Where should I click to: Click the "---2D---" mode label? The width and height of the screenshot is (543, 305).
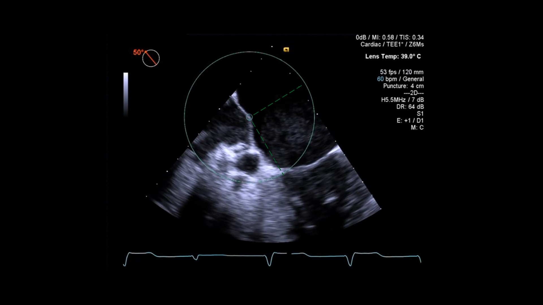pyautogui.click(x=413, y=93)
